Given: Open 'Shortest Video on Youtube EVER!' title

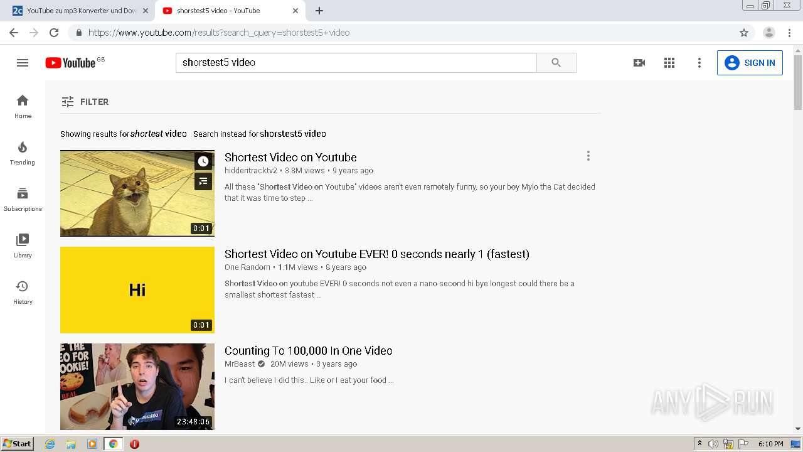Looking at the screenshot, I should click(x=377, y=254).
